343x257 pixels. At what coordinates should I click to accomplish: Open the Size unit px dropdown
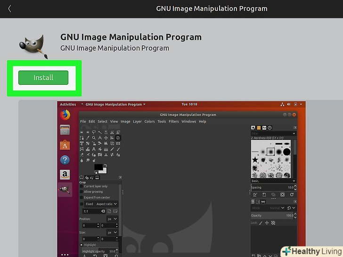coord(112,233)
